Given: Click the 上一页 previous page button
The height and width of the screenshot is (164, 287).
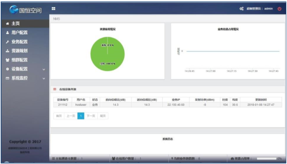Looking at the screenshot, I should [71, 116].
